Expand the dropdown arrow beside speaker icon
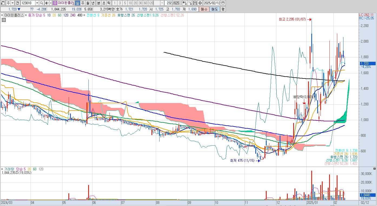This screenshot has height=206, width=377. pos(51,3)
